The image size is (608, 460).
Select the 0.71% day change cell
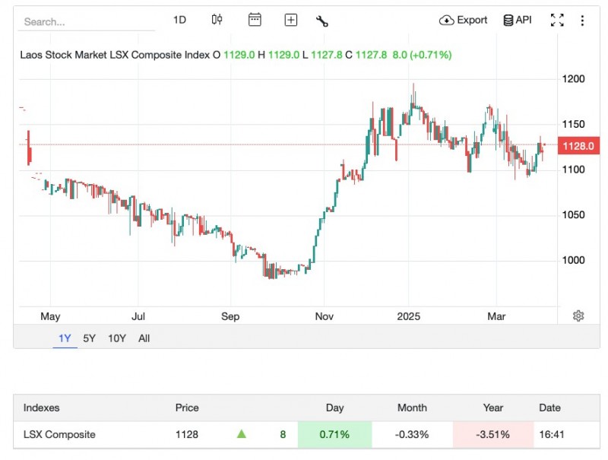(x=334, y=434)
